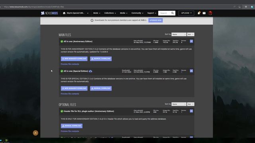
Task: Open the Collections menu
Action: [110, 13]
